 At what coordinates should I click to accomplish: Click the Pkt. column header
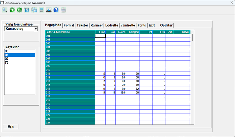click(170, 32)
